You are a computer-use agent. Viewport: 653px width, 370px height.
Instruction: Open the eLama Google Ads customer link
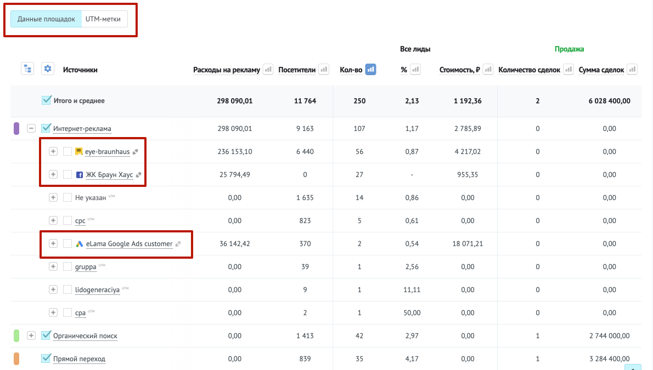click(129, 244)
